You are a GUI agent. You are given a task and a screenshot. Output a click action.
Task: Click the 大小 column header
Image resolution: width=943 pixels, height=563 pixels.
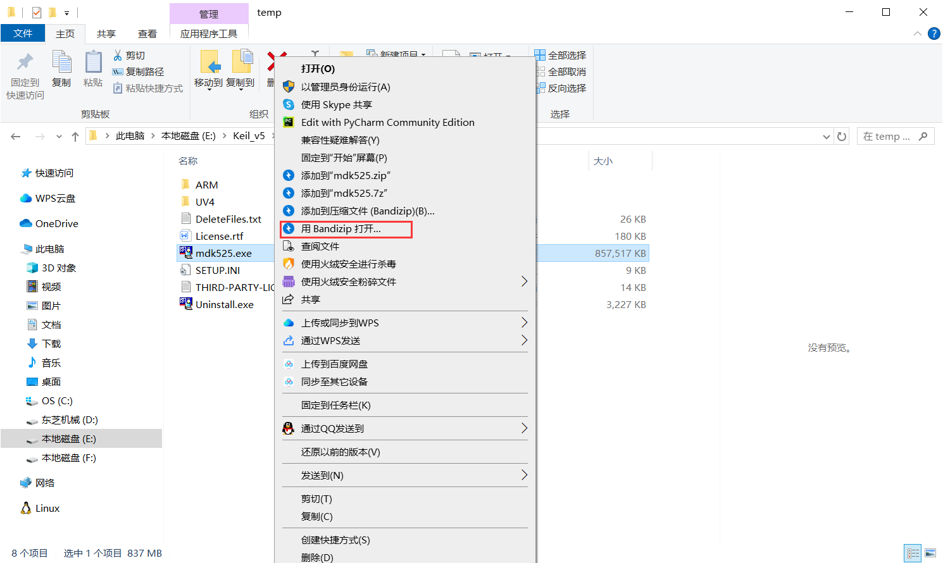click(603, 161)
